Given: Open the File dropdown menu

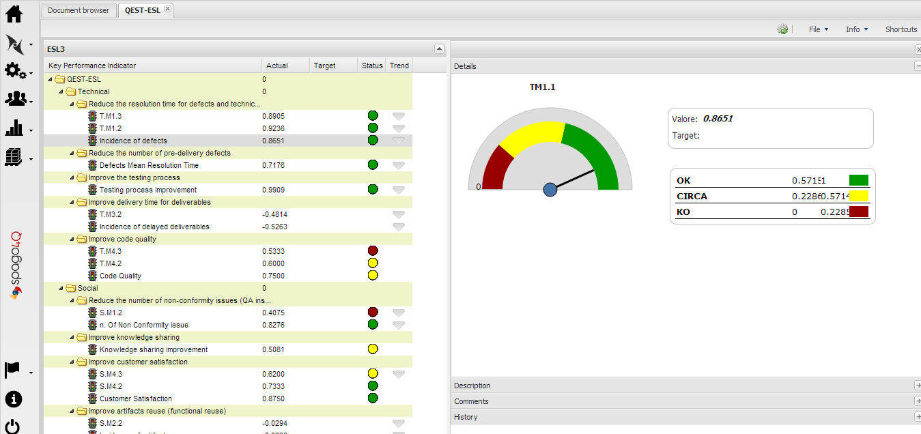Looking at the screenshot, I should tap(818, 29).
